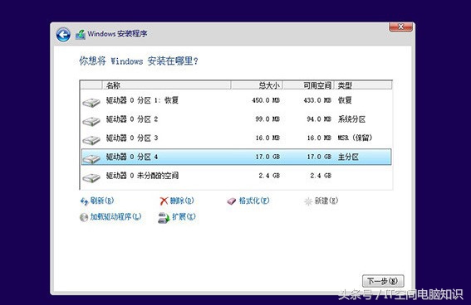Screen dimensions: 471x305
Task: Click the 433.0 MB free space cell
Action: (317, 100)
